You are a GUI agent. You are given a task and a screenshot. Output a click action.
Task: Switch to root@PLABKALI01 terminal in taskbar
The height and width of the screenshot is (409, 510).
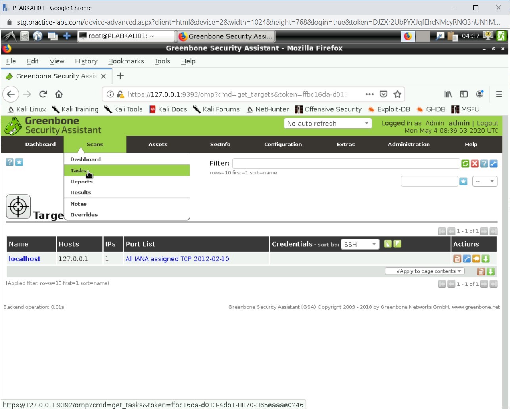click(x=126, y=36)
